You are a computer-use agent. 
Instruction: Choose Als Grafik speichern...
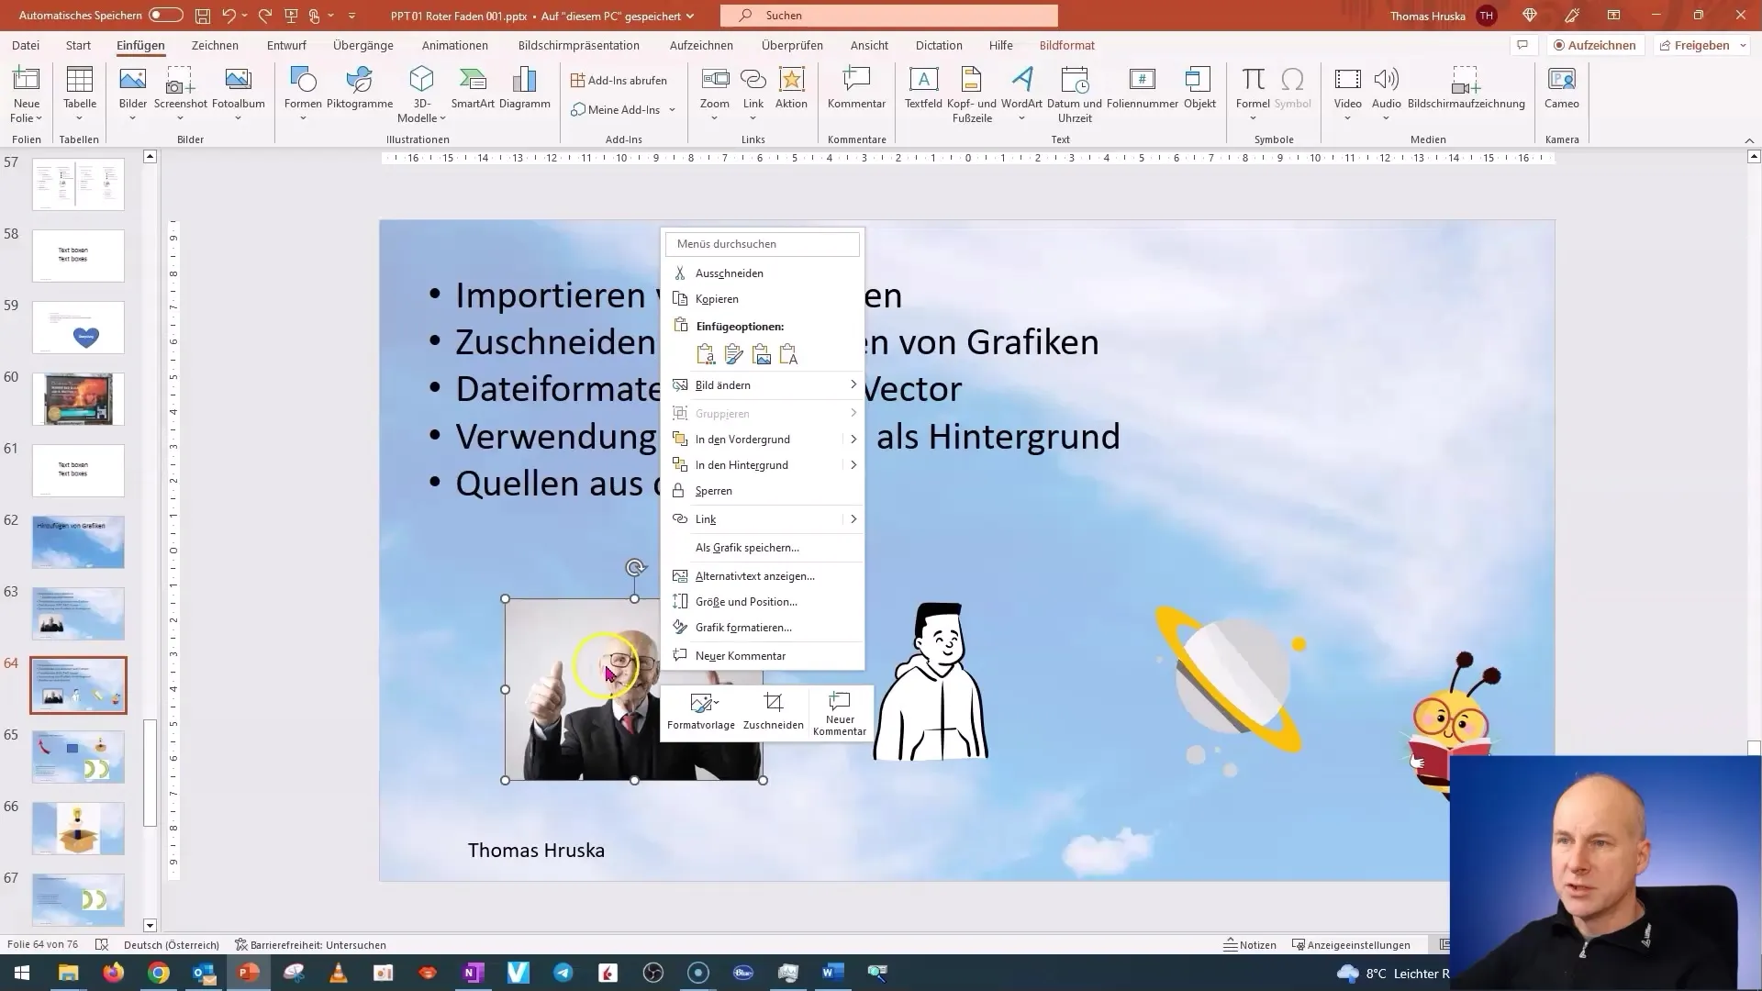[x=764, y=547]
